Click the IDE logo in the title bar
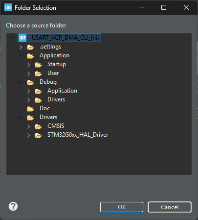The height and width of the screenshot is (220, 198). tap(8, 7)
